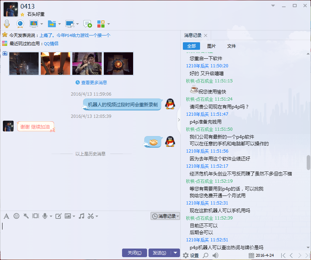Switch to the 图片 tab
Image resolution: width=311 pixels, height=260 pixels.
coord(212,46)
